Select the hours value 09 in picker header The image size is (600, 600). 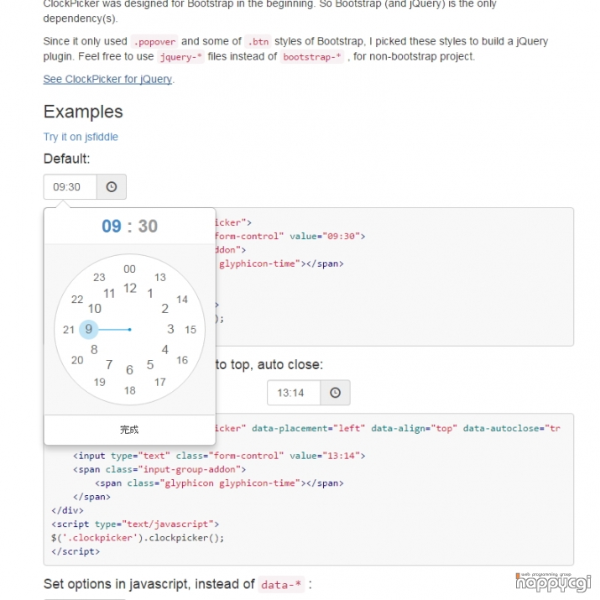click(x=112, y=226)
